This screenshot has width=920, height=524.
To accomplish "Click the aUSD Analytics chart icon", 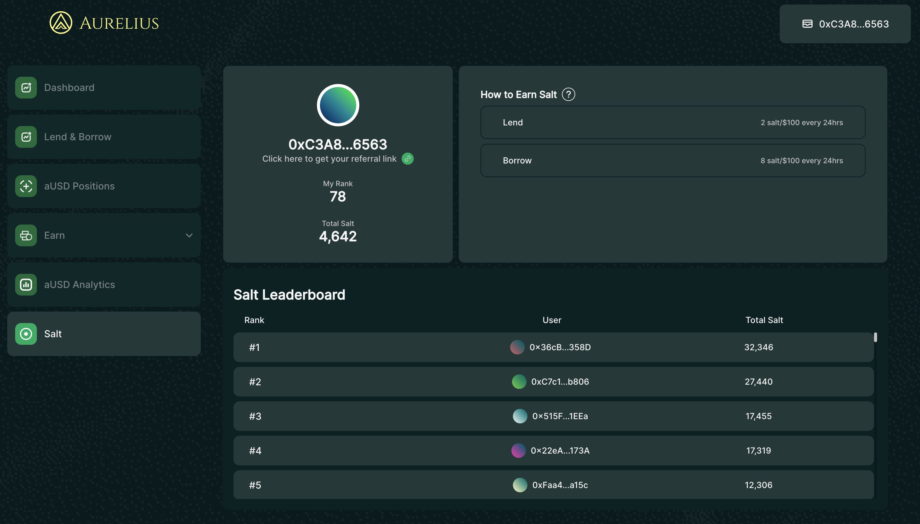I will (26, 285).
